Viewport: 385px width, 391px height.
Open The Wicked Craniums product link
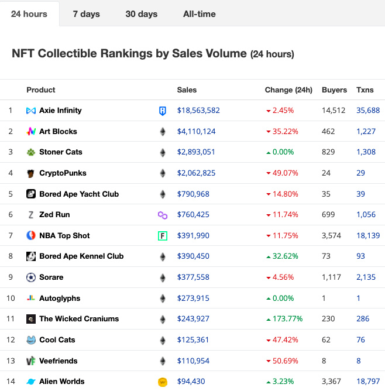pos(79,318)
